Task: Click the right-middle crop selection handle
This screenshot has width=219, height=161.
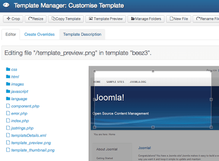Action: [211, 99]
